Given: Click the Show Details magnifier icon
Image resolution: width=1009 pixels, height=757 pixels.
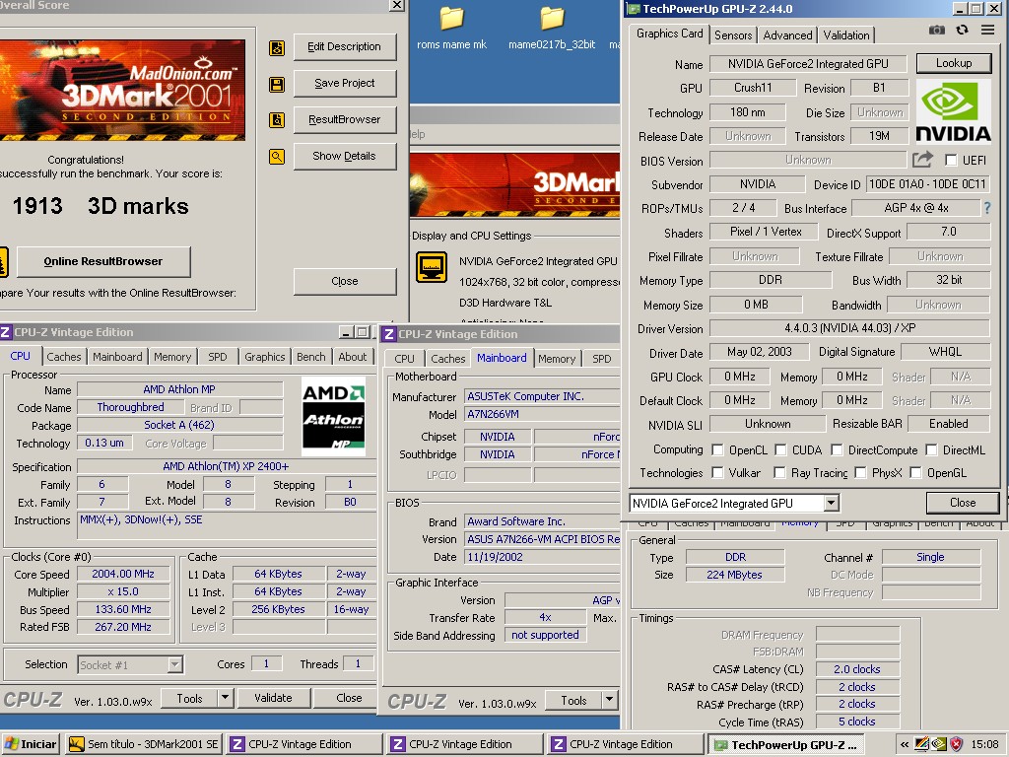Looking at the screenshot, I should click(x=277, y=157).
